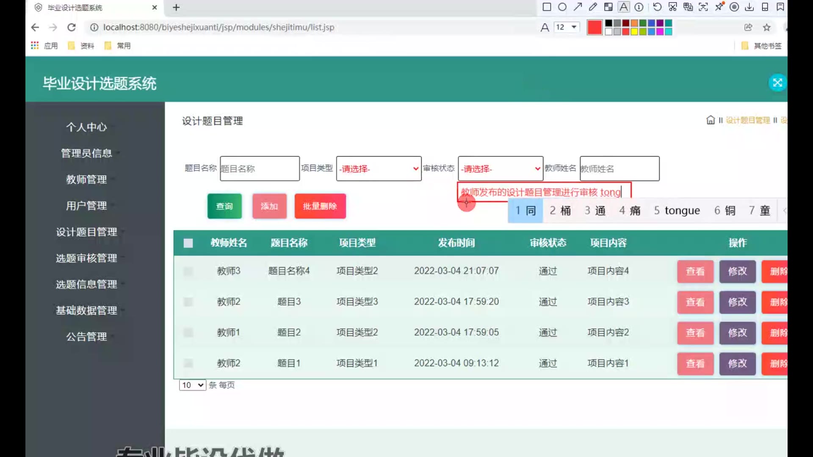Open the 10 per-page dropdown
The image size is (813, 457).
[x=192, y=385]
